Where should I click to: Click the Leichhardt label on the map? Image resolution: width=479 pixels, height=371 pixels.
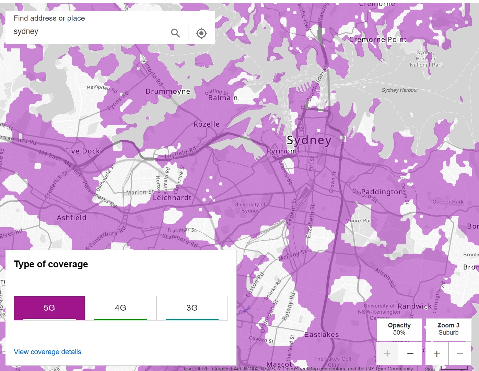coord(172,198)
